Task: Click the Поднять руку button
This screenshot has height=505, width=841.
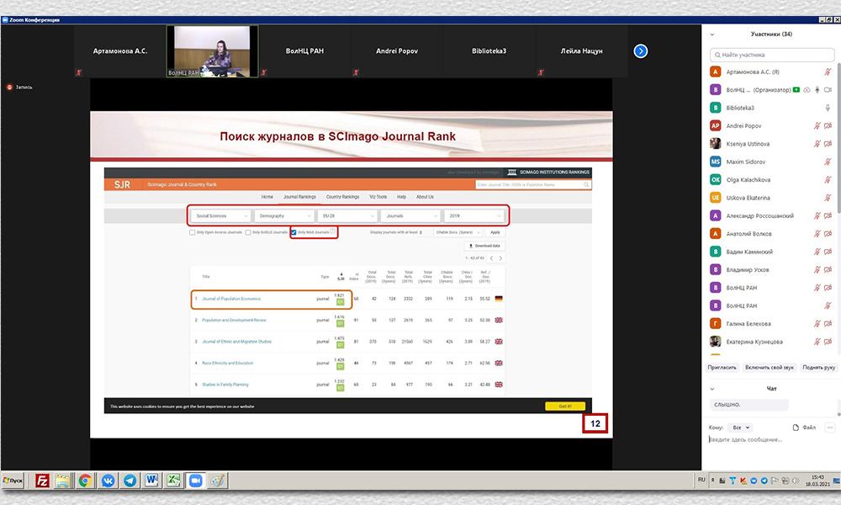Action: click(818, 368)
